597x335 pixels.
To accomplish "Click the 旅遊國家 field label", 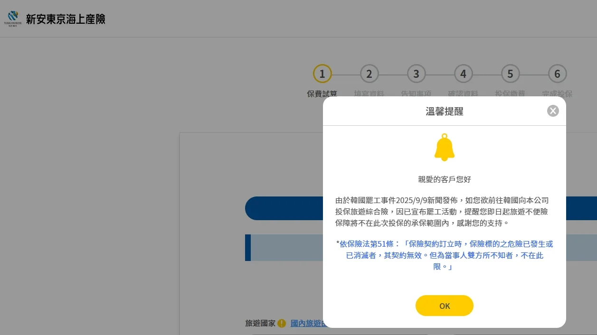I will [x=260, y=323].
